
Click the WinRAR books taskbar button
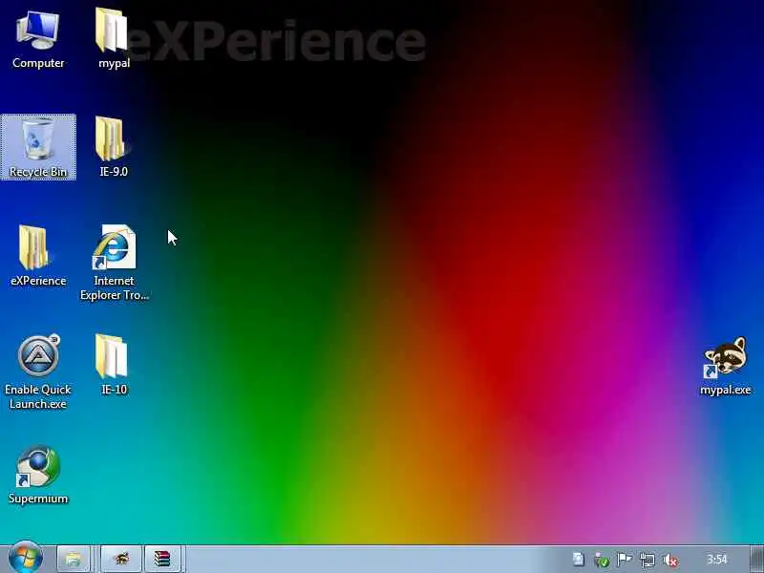pos(162,559)
